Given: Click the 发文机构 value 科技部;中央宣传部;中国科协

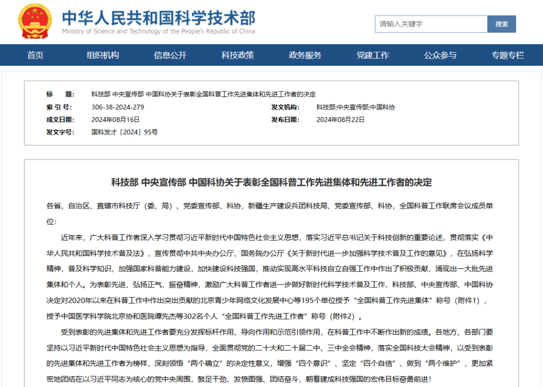Looking at the screenshot, I should (x=355, y=107).
